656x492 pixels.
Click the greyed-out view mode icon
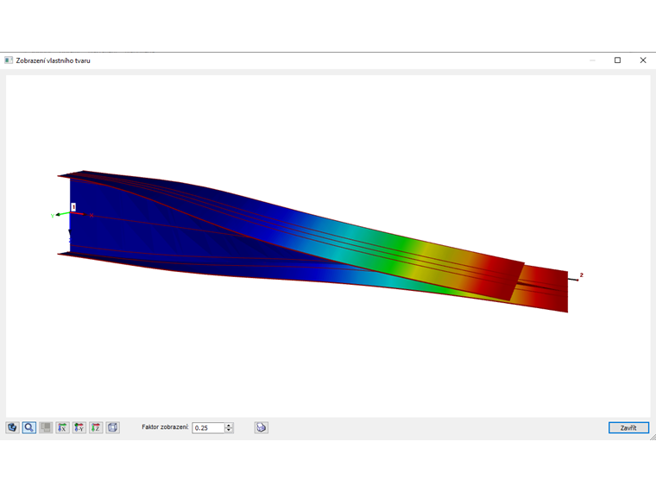click(46, 427)
